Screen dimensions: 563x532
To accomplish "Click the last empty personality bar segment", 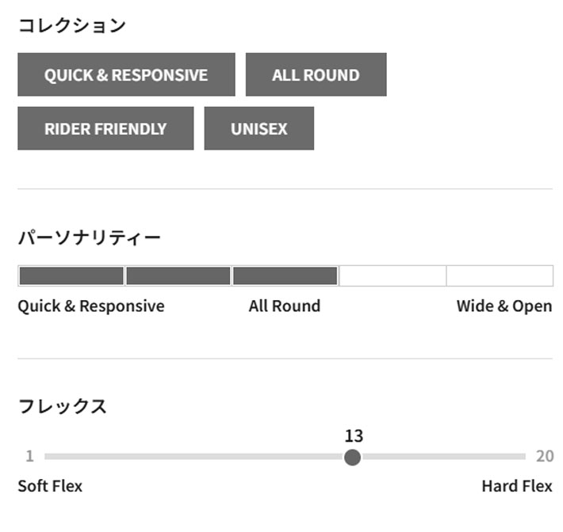I will coord(500,275).
